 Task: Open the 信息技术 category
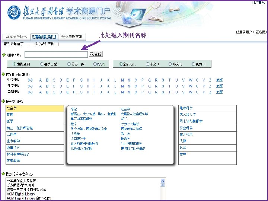coord(186,134)
